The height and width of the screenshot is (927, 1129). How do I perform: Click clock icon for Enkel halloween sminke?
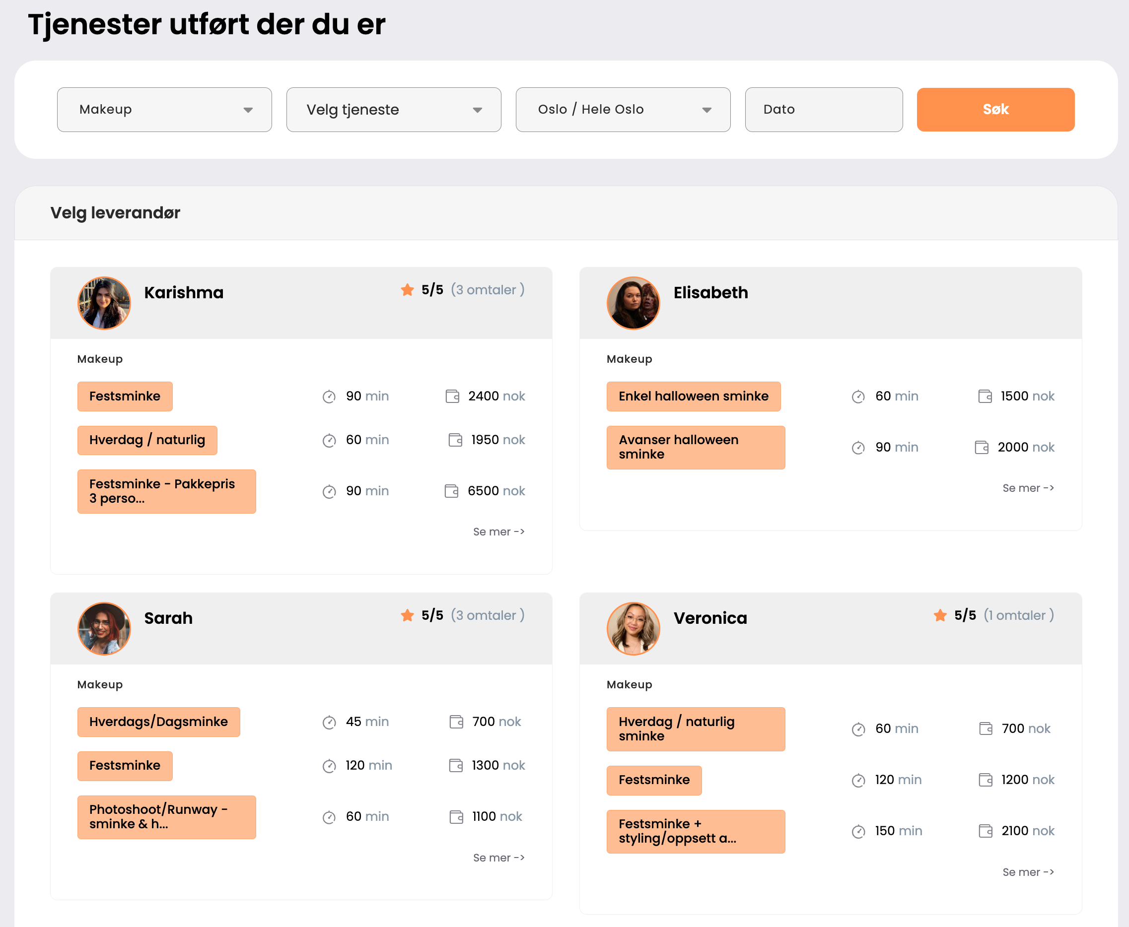point(858,397)
